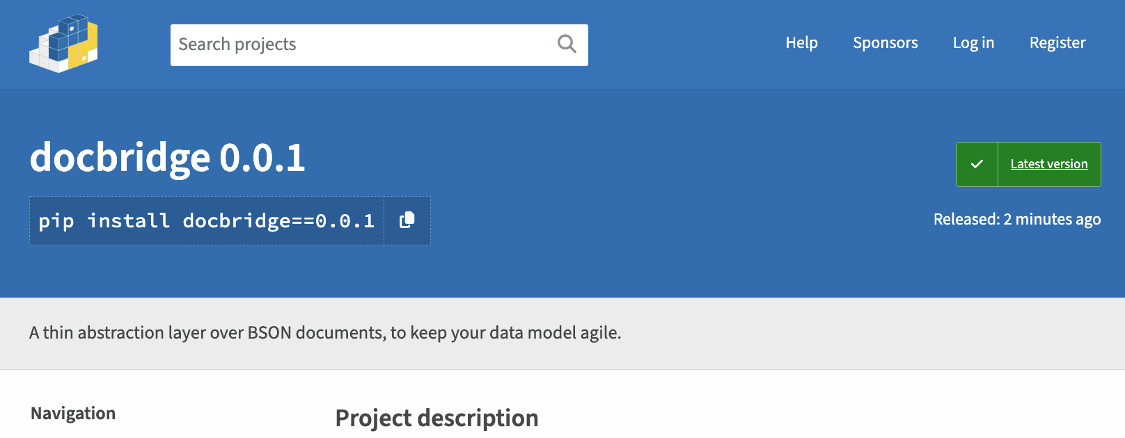Open the Sponsors page

coord(885,43)
